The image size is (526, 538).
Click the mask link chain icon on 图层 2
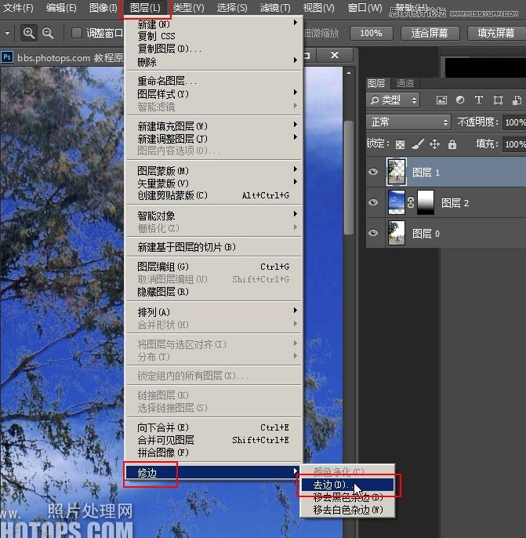coord(411,202)
